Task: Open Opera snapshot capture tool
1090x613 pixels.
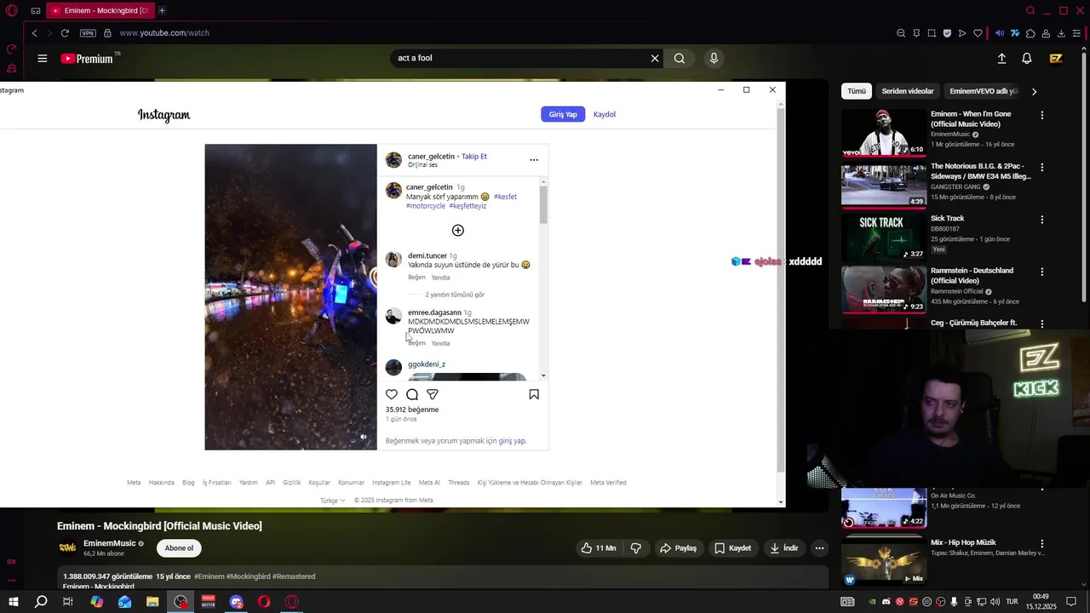Action: click(x=932, y=33)
